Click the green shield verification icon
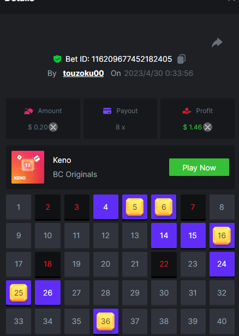The height and width of the screenshot is (336, 239). pos(57,59)
